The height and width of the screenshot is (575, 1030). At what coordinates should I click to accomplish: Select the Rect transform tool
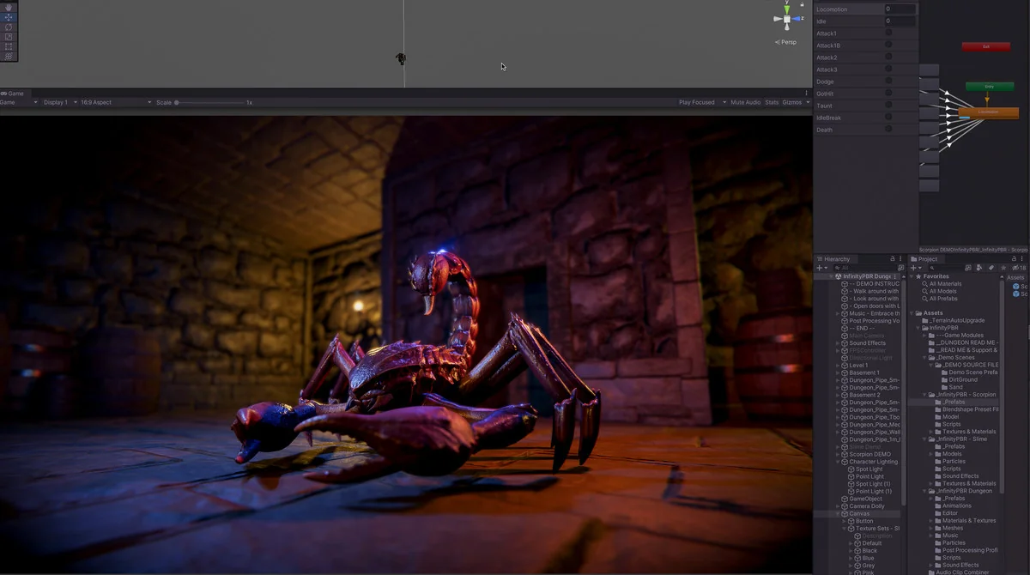[8, 46]
